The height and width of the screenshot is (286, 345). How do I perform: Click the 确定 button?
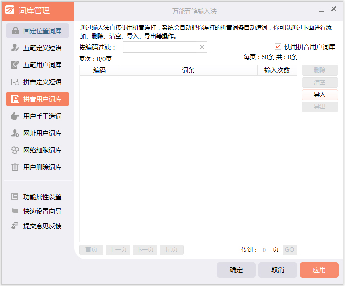(x=236, y=270)
